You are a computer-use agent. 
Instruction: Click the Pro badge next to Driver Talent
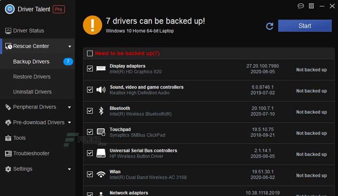[59, 9]
